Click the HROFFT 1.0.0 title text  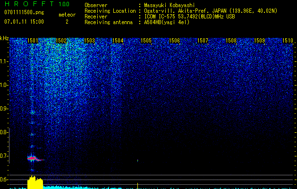click(37, 4)
